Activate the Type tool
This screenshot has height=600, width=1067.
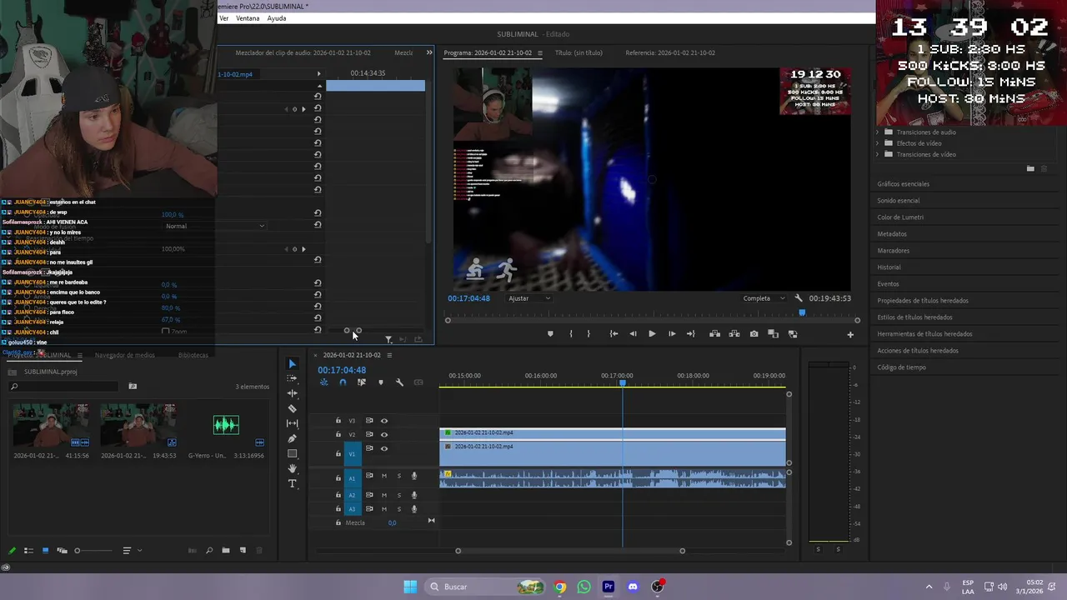[292, 483]
